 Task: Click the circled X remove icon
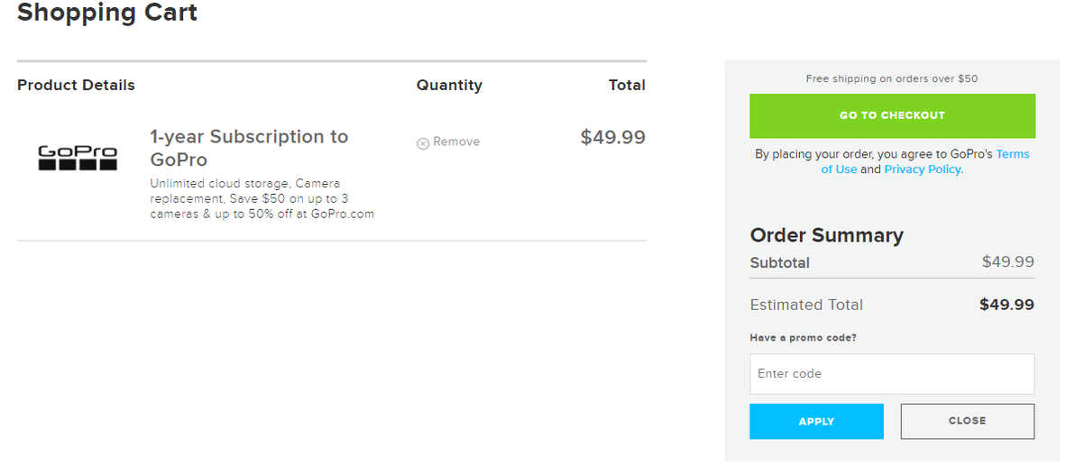pos(423,142)
